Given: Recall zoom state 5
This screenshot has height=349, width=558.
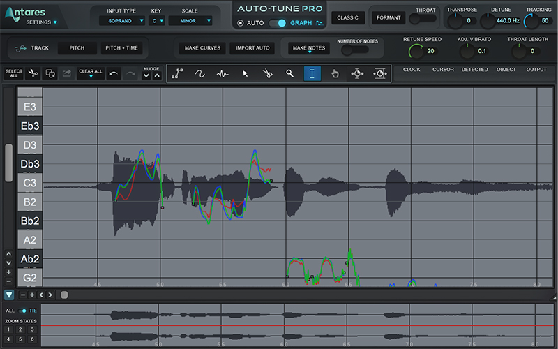Looking at the screenshot, I should 20,339.
